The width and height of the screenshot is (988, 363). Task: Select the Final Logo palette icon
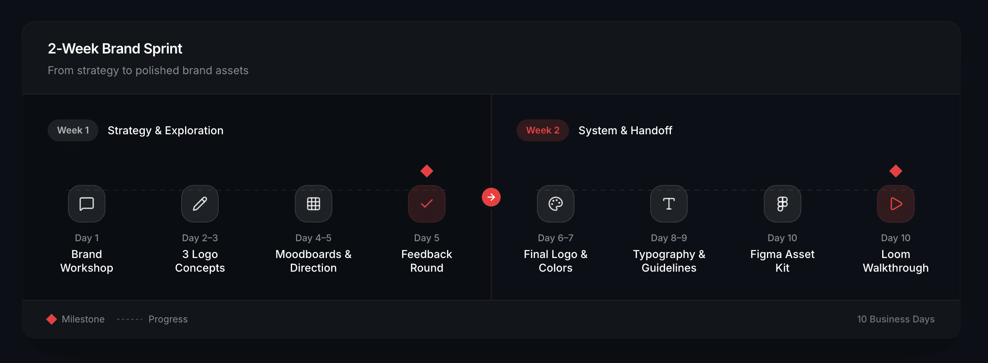pos(555,204)
